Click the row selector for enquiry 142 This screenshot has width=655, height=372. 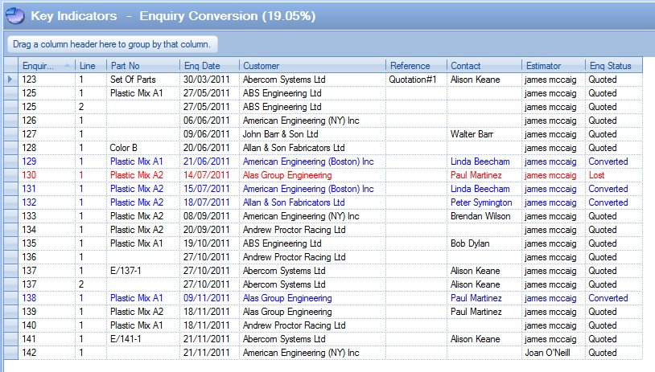(x=10, y=353)
